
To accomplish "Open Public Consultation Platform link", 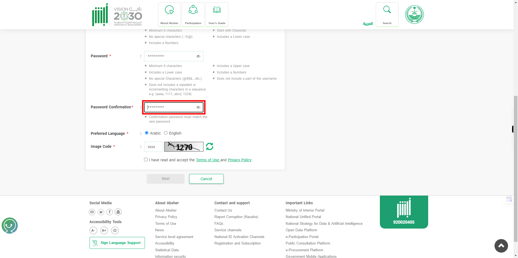I will click(308, 243).
